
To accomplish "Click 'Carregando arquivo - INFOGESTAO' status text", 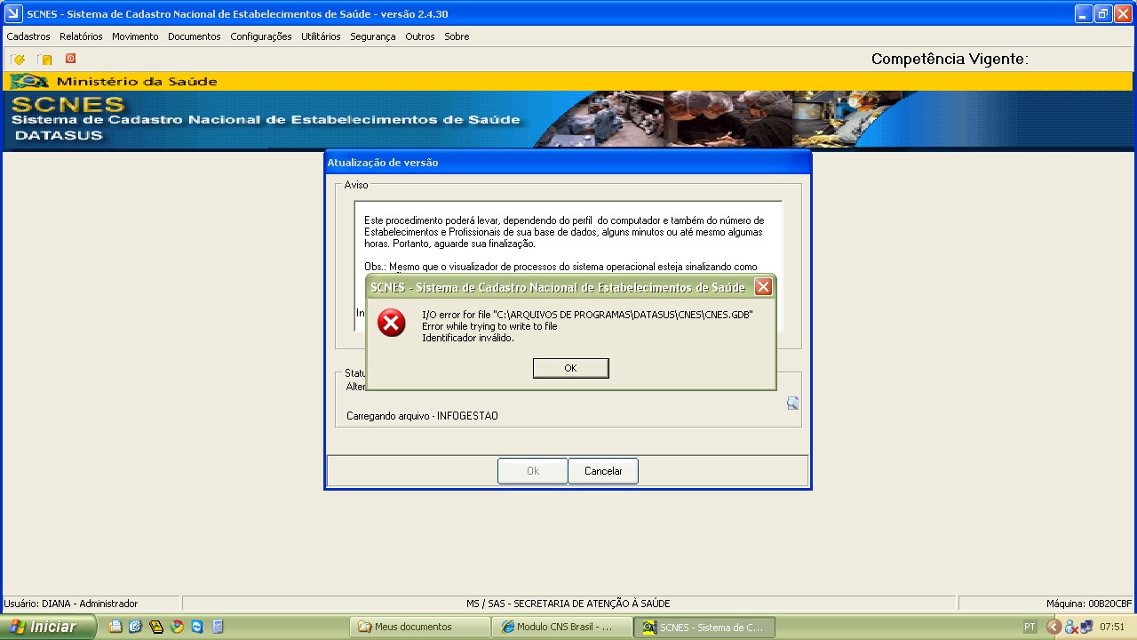I will click(422, 416).
